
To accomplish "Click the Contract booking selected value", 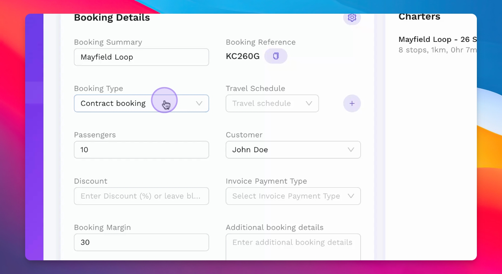I will click(113, 104).
